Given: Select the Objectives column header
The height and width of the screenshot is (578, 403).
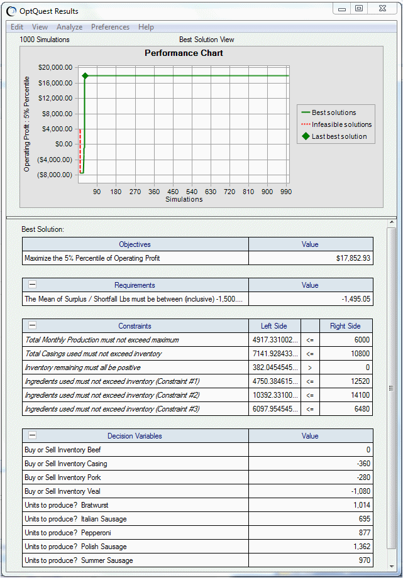Looking at the screenshot, I should click(135, 244).
